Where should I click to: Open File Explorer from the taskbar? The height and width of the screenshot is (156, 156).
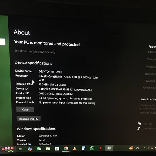[x=48, y=149]
